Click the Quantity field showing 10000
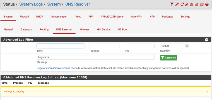The width and height of the screenshot is (212, 100). pyautogui.click(x=175, y=46)
